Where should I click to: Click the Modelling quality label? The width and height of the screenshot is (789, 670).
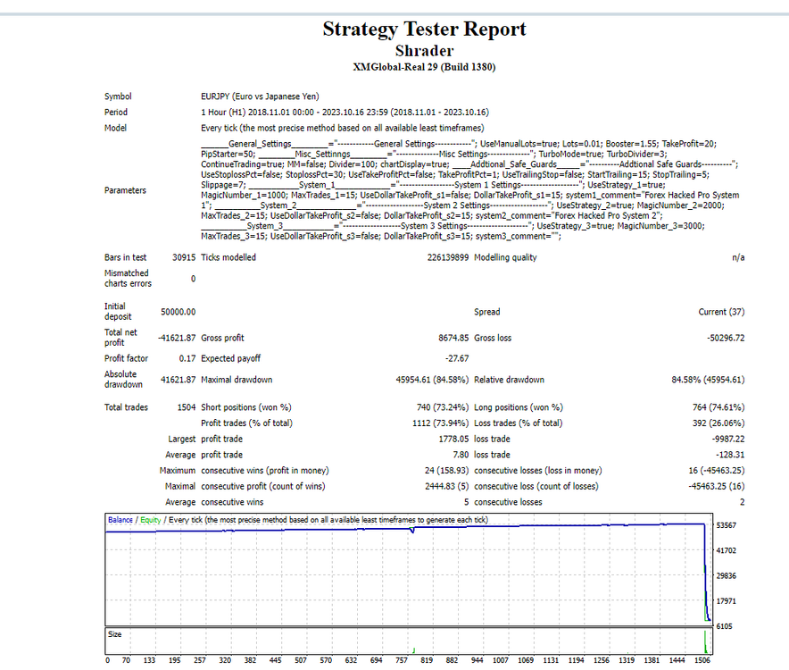tap(505, 257)
